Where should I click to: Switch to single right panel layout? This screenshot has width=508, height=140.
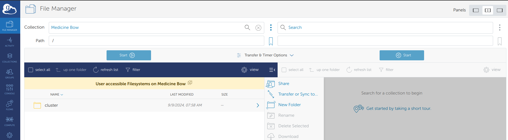point(500,10)
